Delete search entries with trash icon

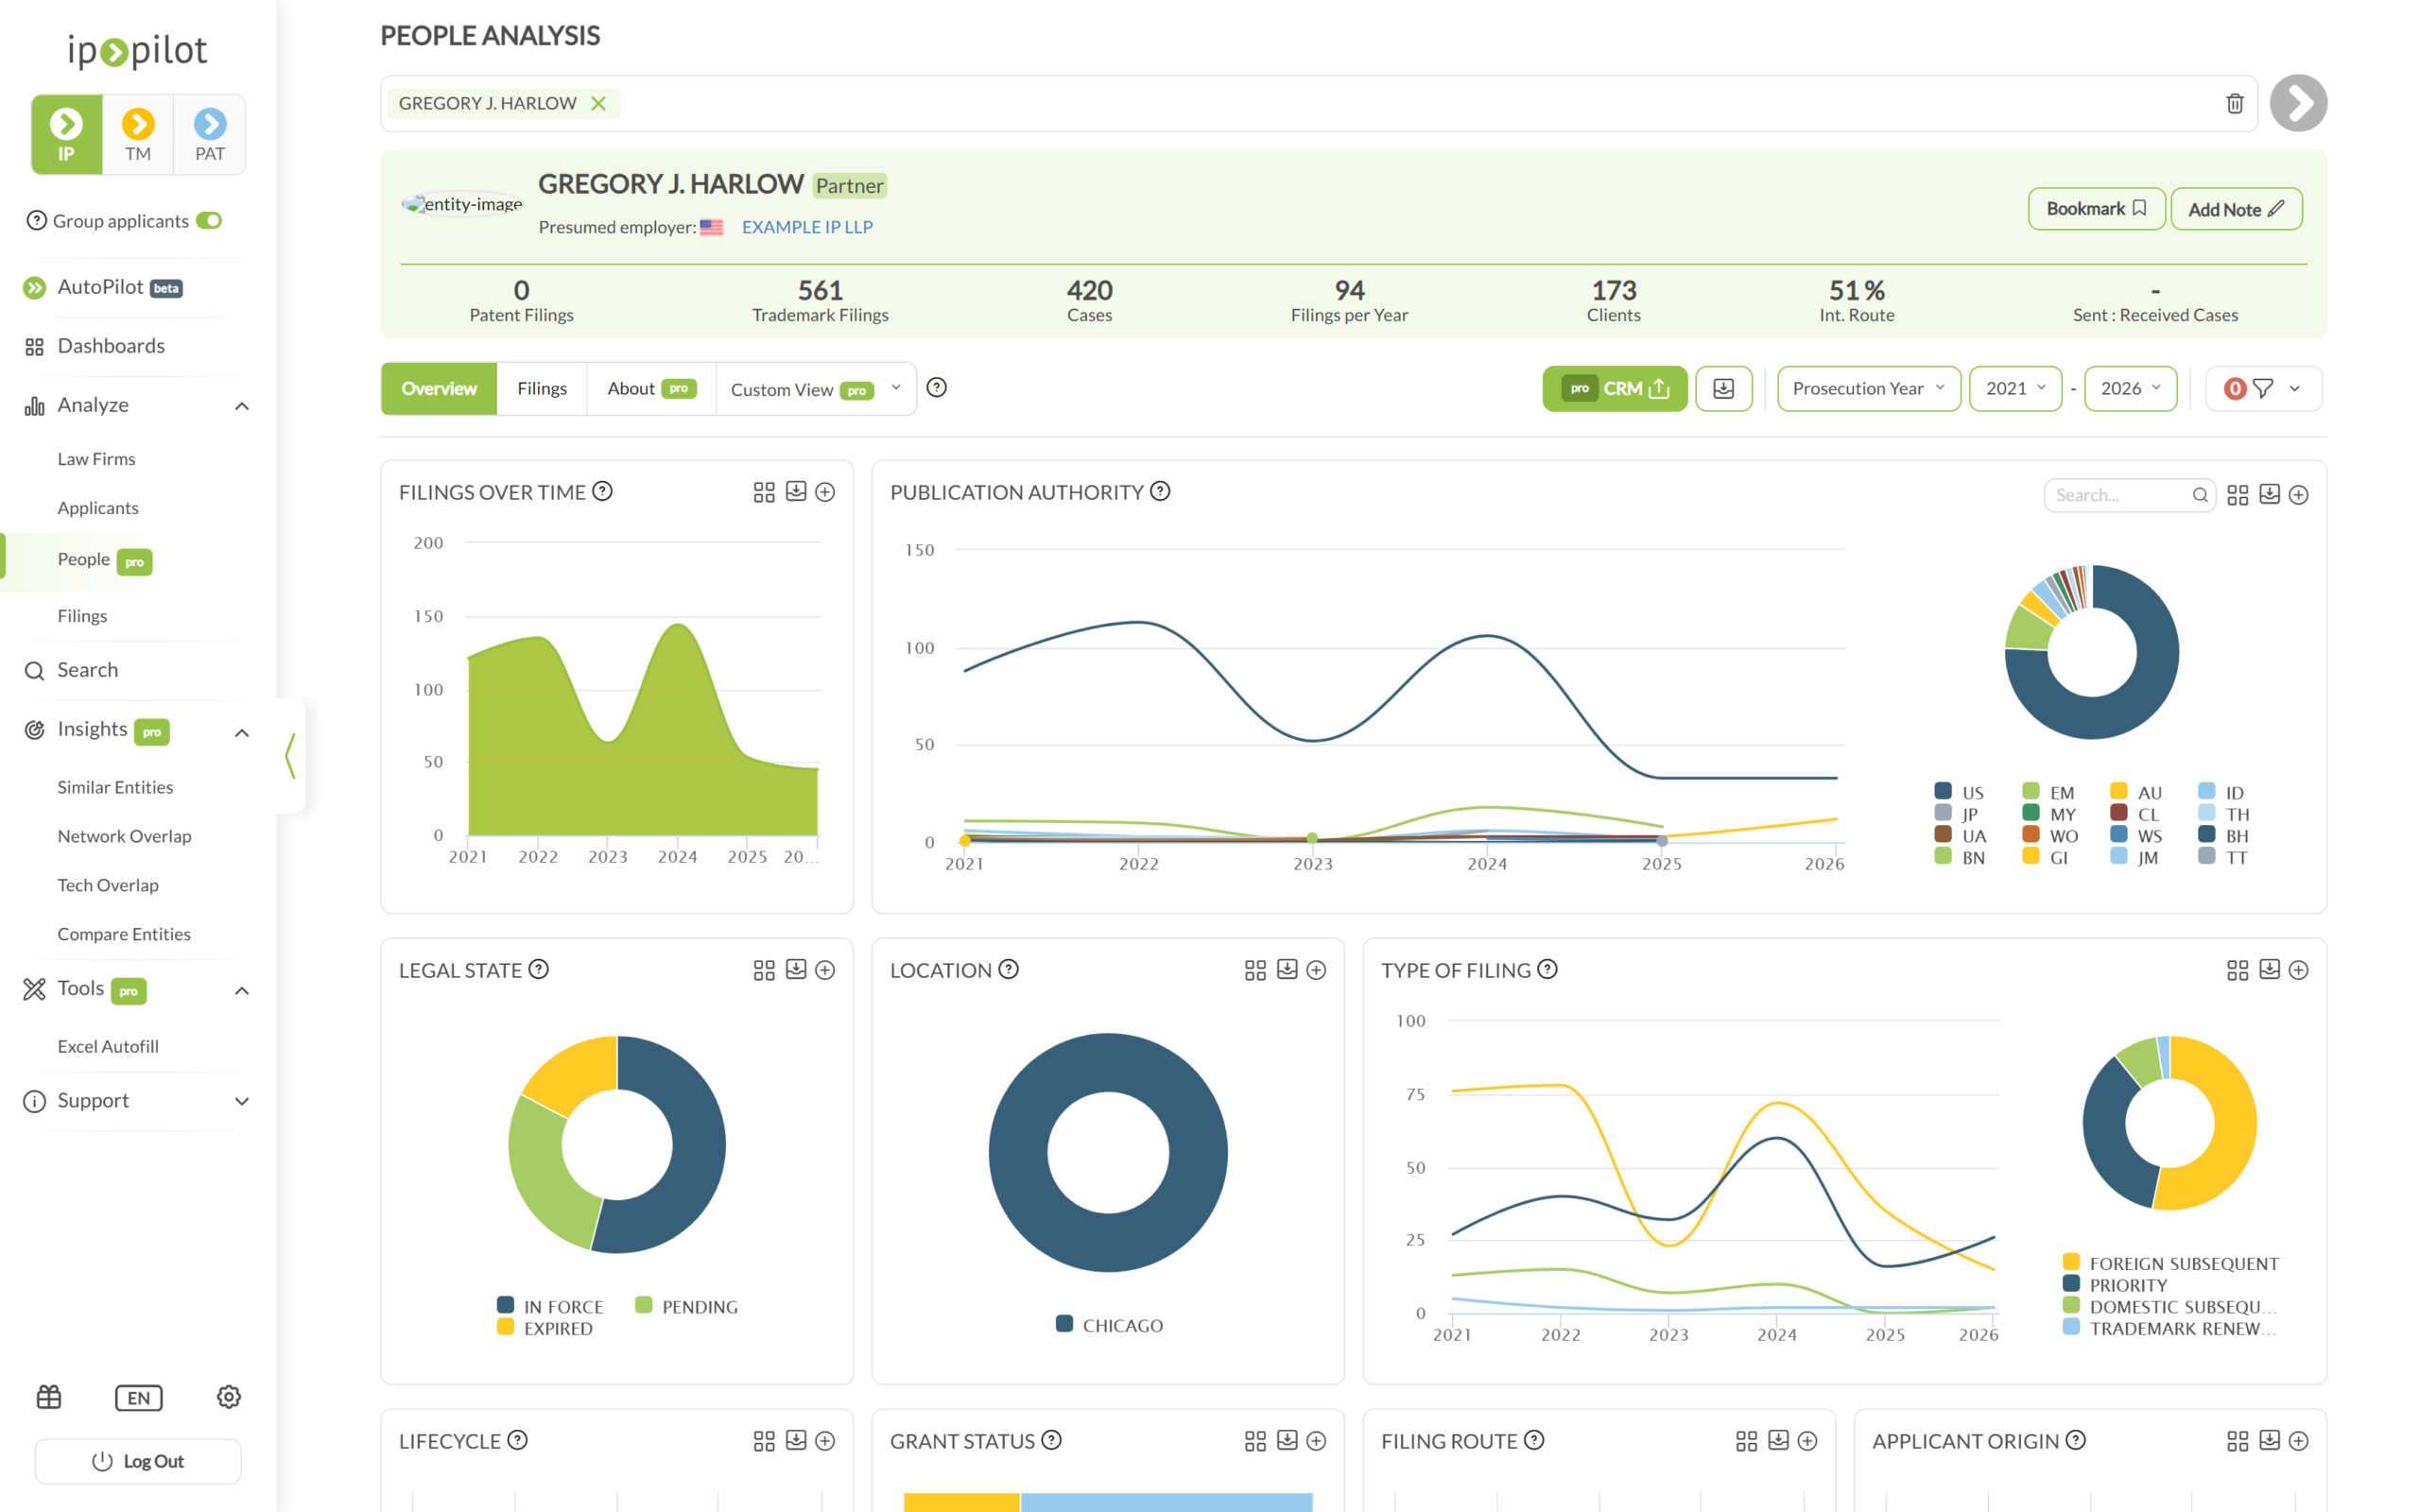2235,103
